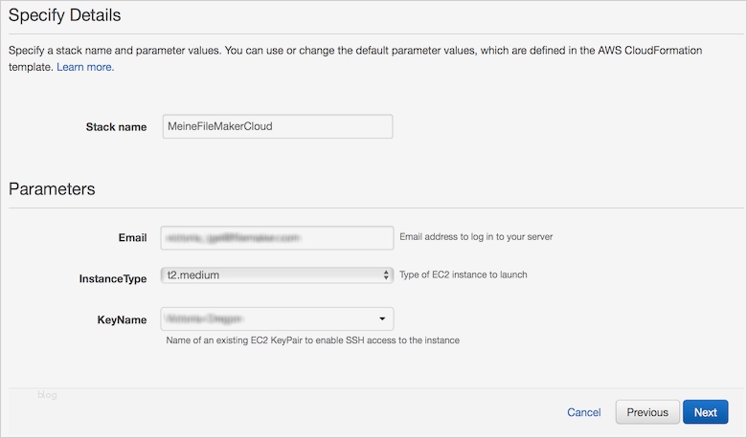Proceed with the blue Next button
Screen dimensions: 747x438
[x=705, y=412]
